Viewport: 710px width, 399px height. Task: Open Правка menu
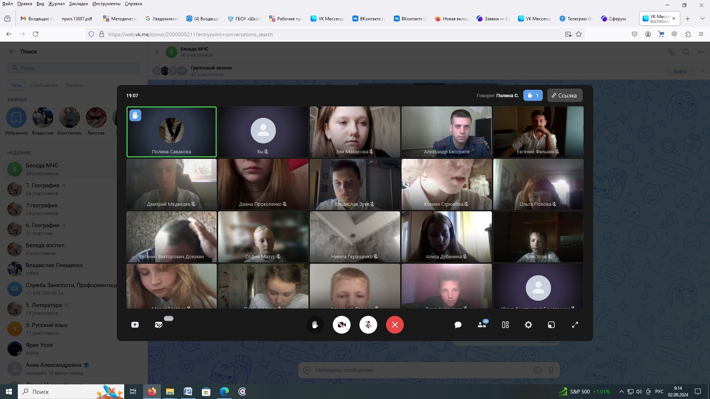[25, 4]
